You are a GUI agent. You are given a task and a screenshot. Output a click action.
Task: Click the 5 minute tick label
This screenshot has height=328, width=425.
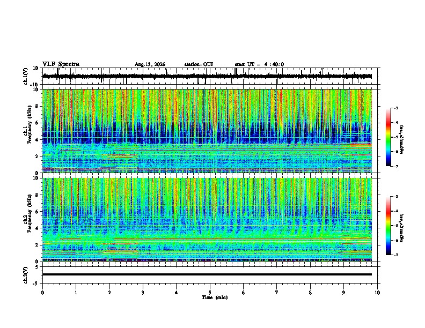pos(210,293)
